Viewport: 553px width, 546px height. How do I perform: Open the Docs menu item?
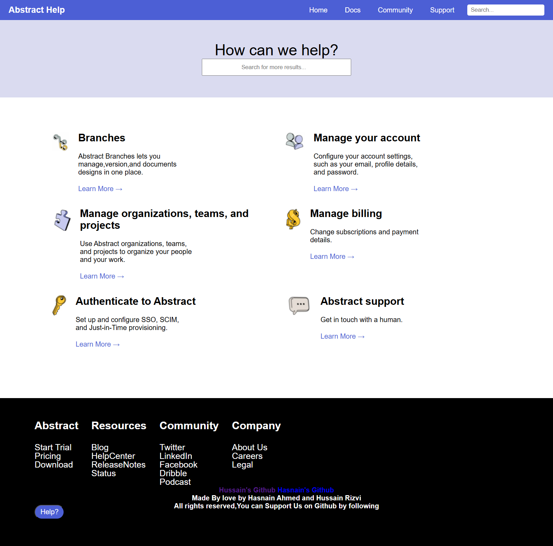coord(353,10)
